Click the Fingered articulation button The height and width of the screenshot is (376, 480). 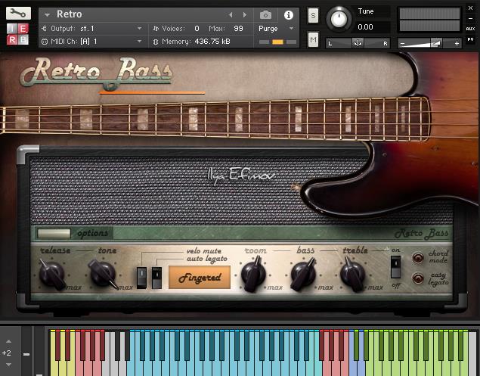pos(200,277)
